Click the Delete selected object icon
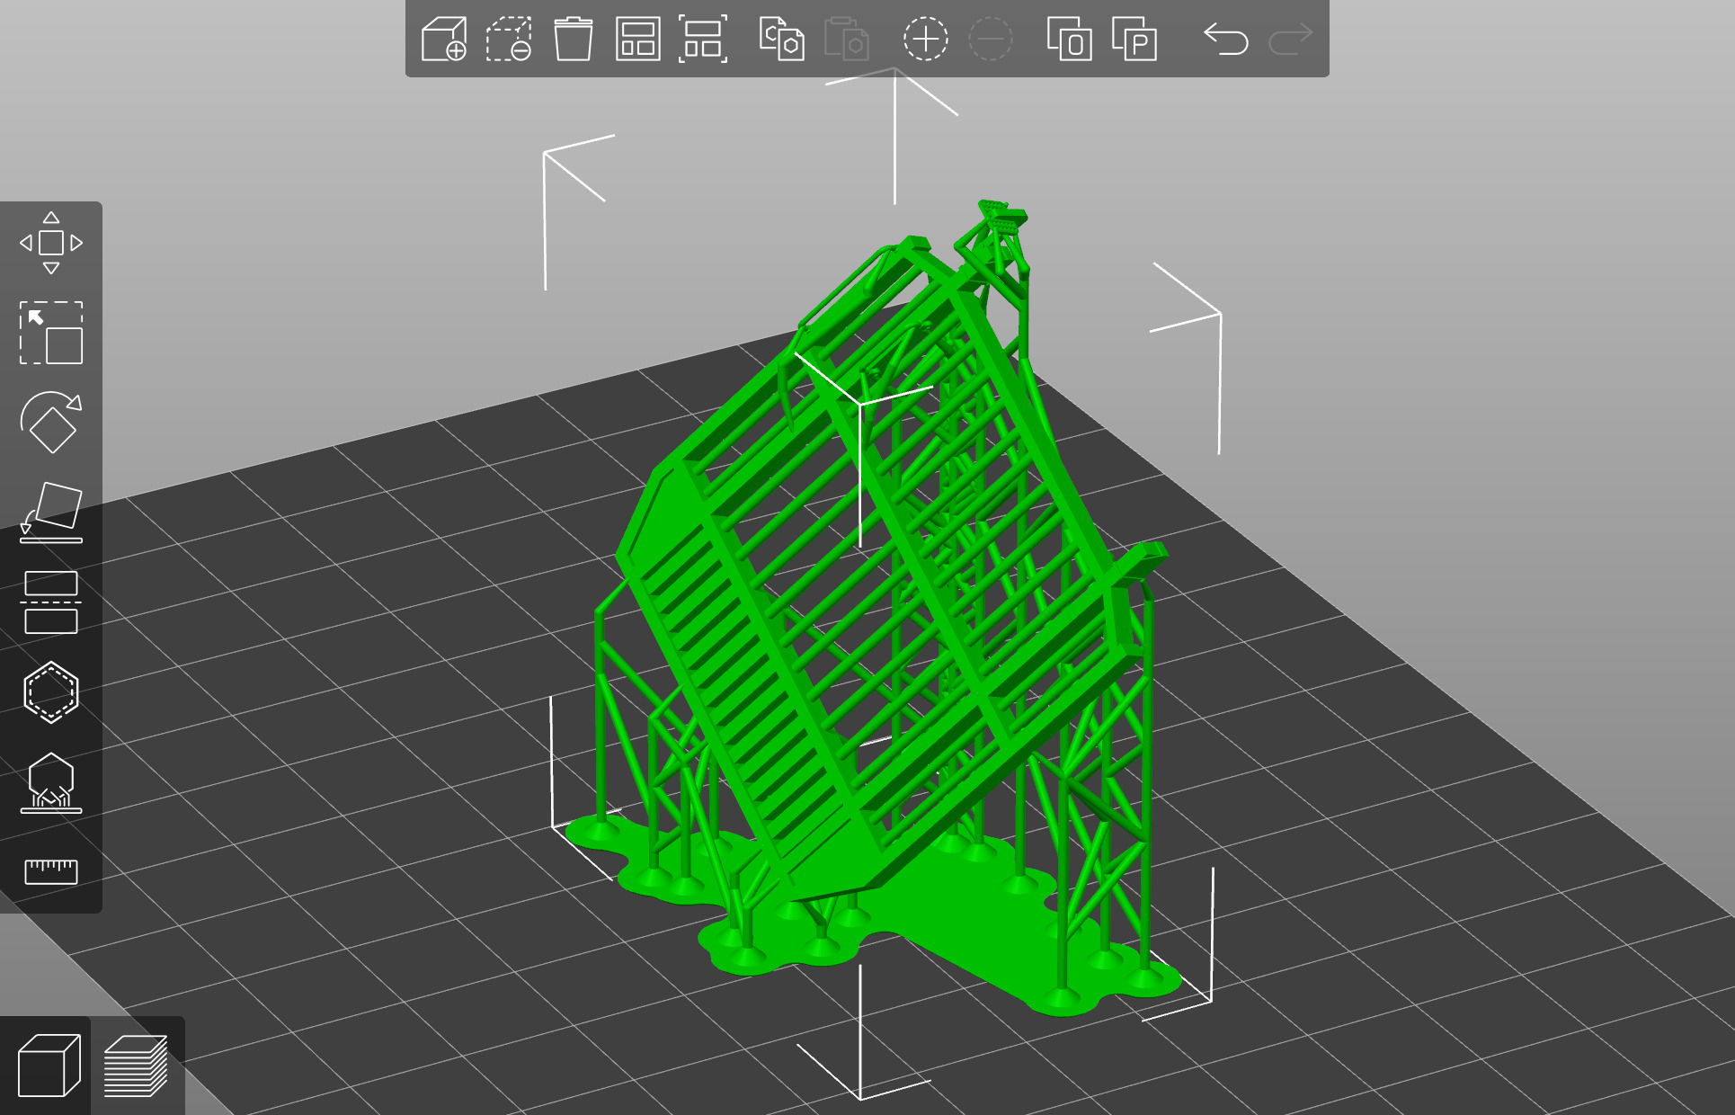1735x1115 pixels. pyautogui.click(x=509, y=39)
